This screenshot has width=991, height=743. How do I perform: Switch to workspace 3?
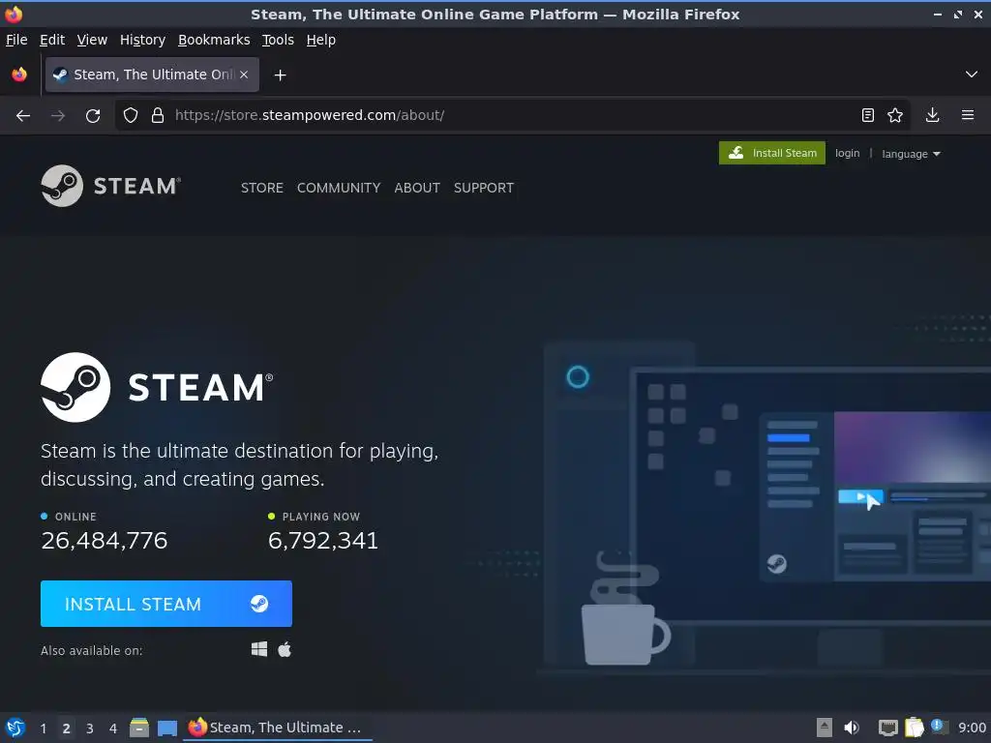[90, 728]
